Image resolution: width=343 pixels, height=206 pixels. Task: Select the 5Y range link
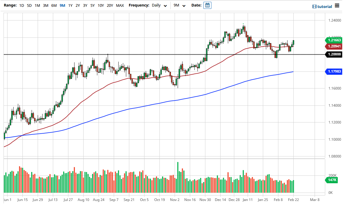92,5
